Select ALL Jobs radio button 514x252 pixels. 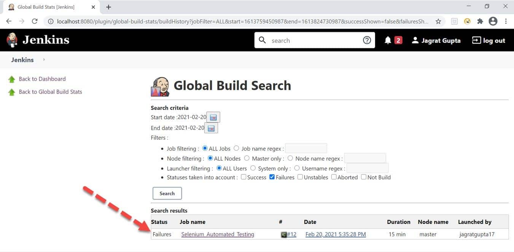[x=205, y=148]
